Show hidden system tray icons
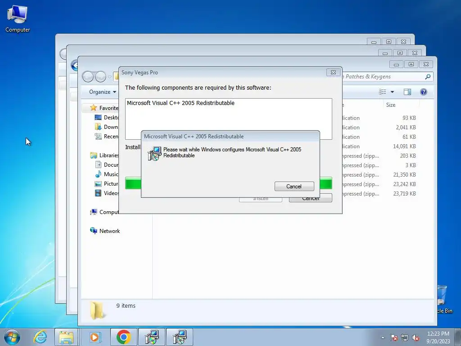461x346 pixels. tap(383, 337)
